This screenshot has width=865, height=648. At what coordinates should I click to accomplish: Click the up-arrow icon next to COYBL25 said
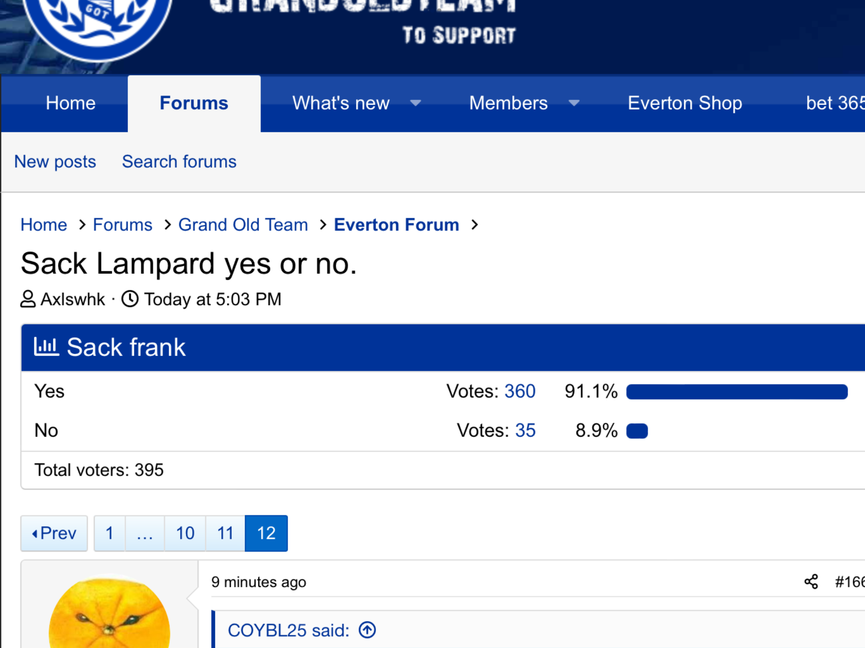(367, 630)
